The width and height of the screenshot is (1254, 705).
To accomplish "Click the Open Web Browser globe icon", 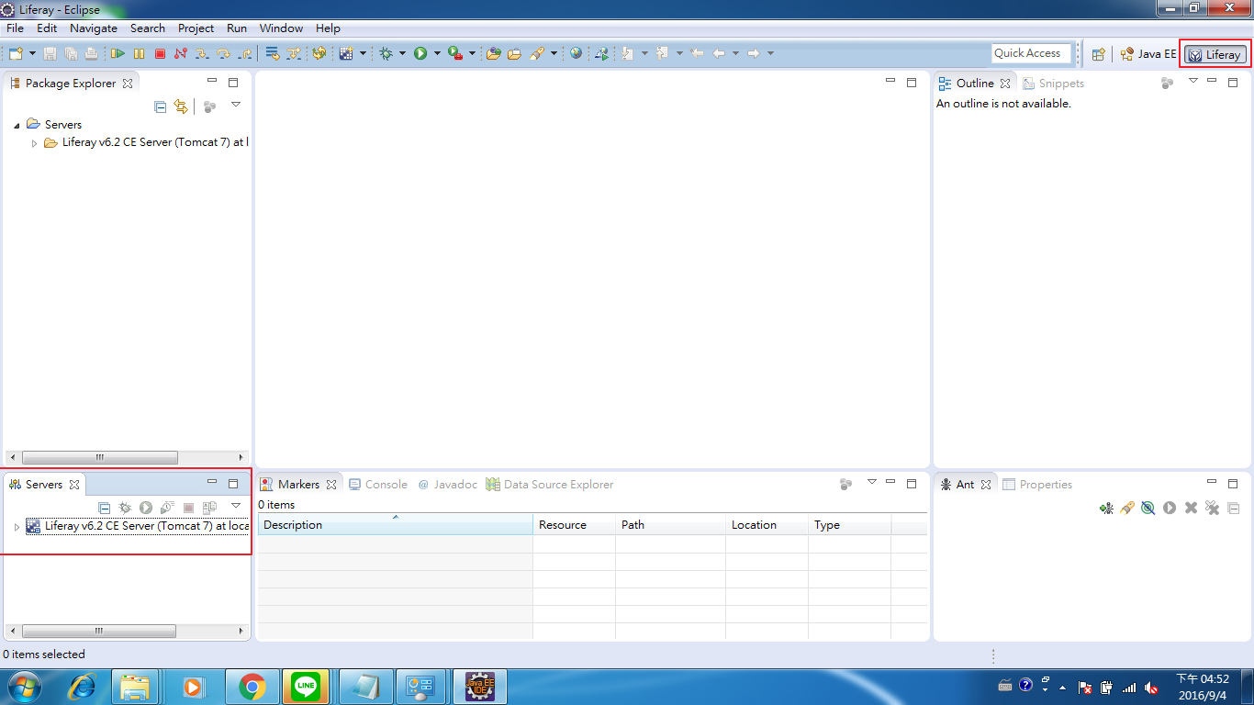I will (576, 54).
